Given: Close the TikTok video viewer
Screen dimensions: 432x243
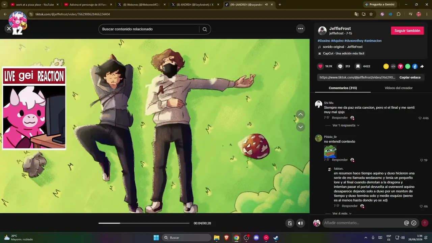Looking at the screenshot, I should [9, 29].
